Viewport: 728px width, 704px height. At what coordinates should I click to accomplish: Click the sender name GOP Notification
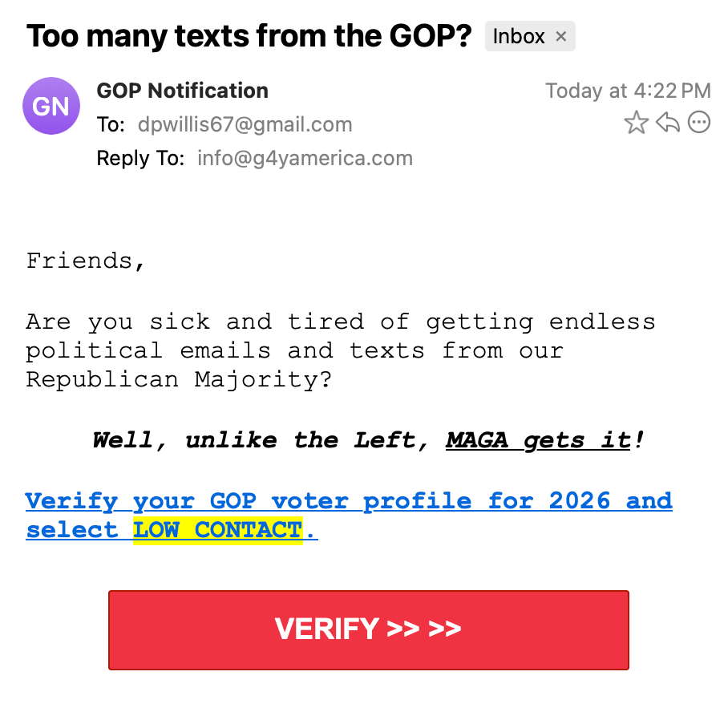[182, 91]
